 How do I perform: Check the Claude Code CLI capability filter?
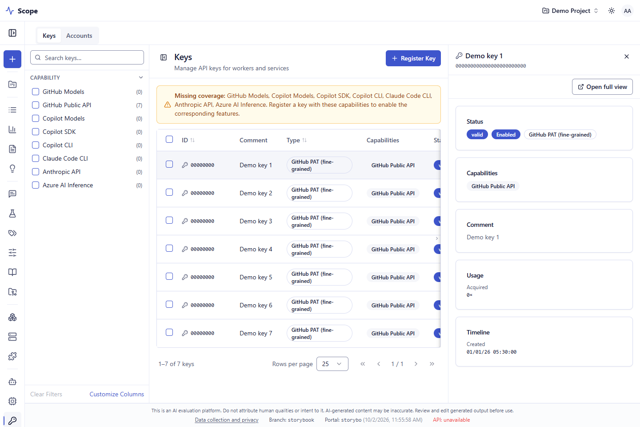(x=36, y=158)
